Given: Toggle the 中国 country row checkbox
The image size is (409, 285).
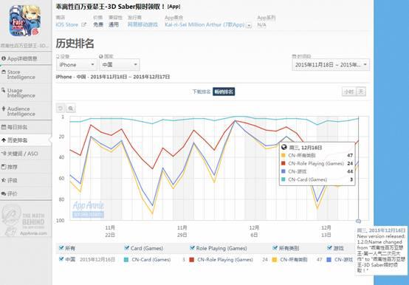Looking at the screenshot, I should coord(61,259).
